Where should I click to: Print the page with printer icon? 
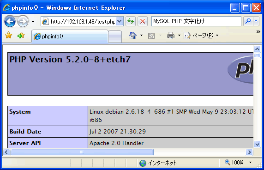click(171, 36)
